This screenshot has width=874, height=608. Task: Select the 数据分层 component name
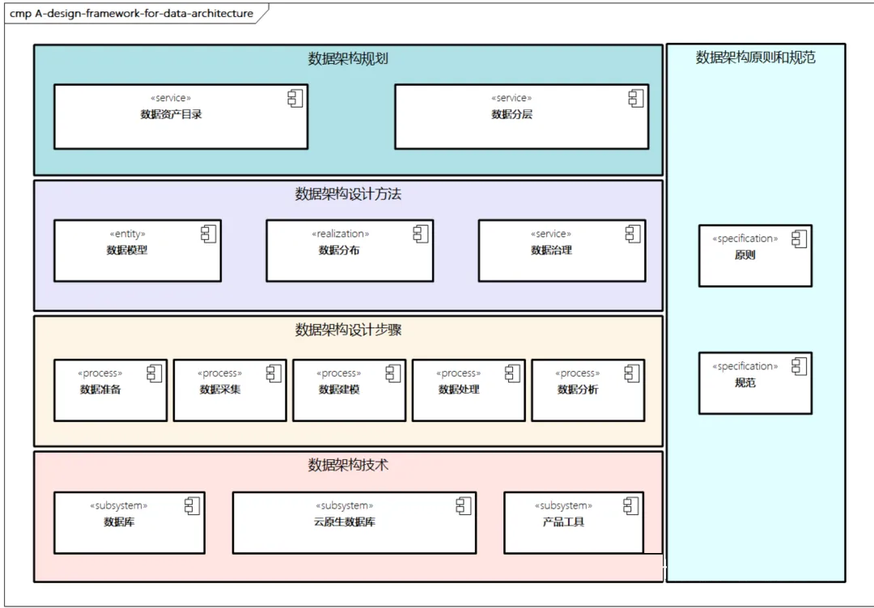511,115
